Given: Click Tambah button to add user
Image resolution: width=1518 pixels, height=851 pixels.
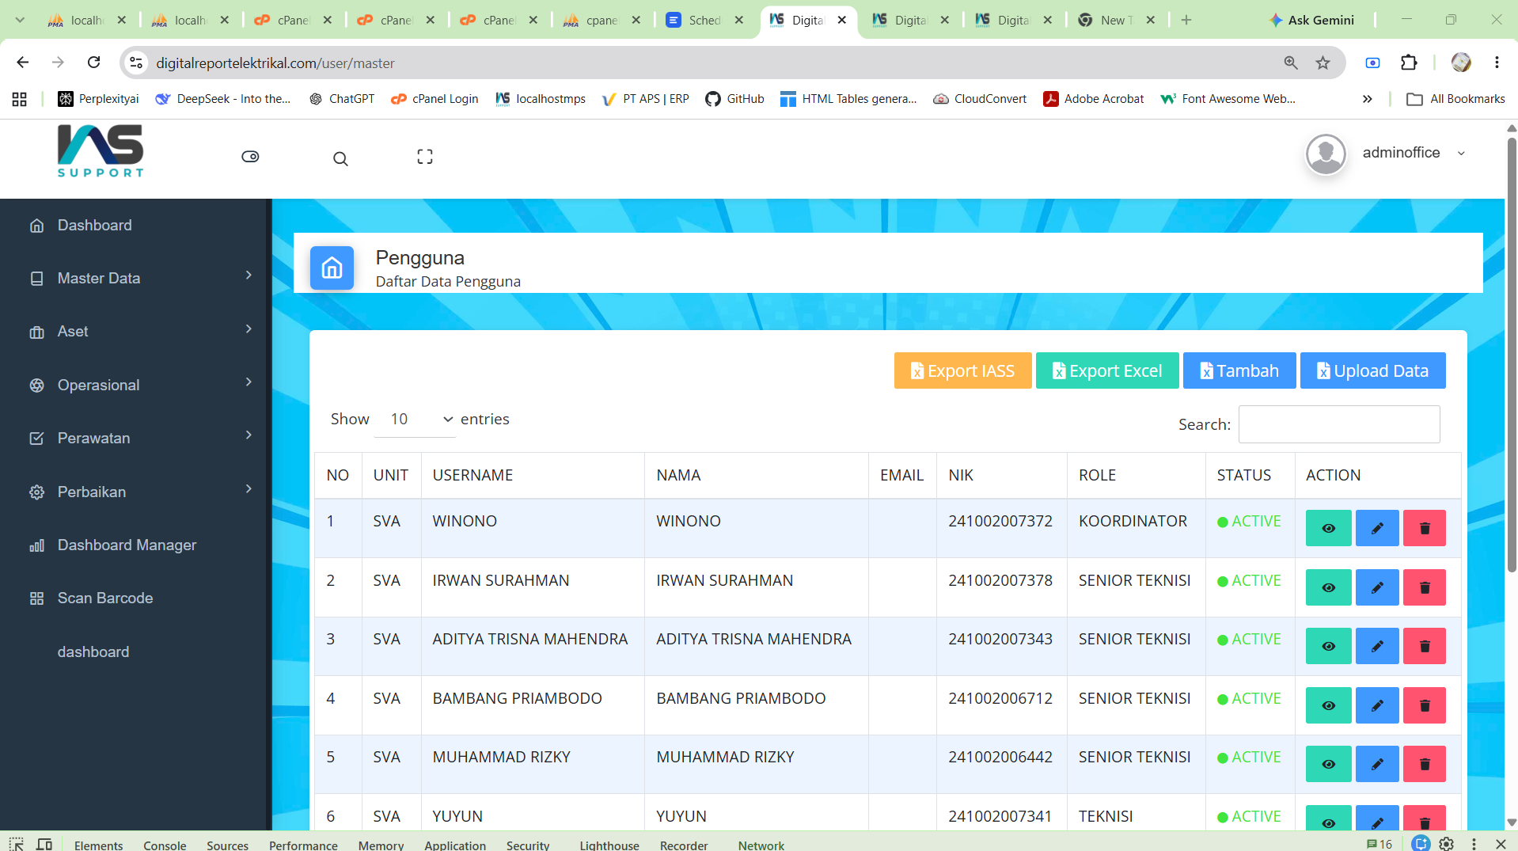Looking at the screenshot, I should [x=1239, y=370].
